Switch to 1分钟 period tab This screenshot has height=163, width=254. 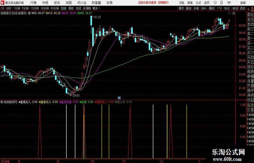click(17, 8)
